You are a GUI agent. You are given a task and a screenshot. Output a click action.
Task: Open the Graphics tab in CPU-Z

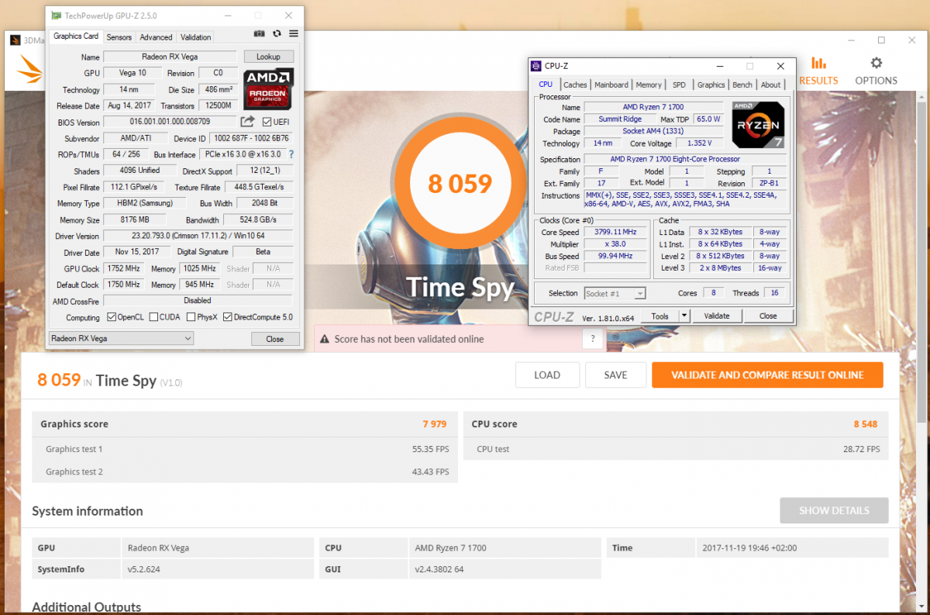pyautogui.click(x=711, y=85)
